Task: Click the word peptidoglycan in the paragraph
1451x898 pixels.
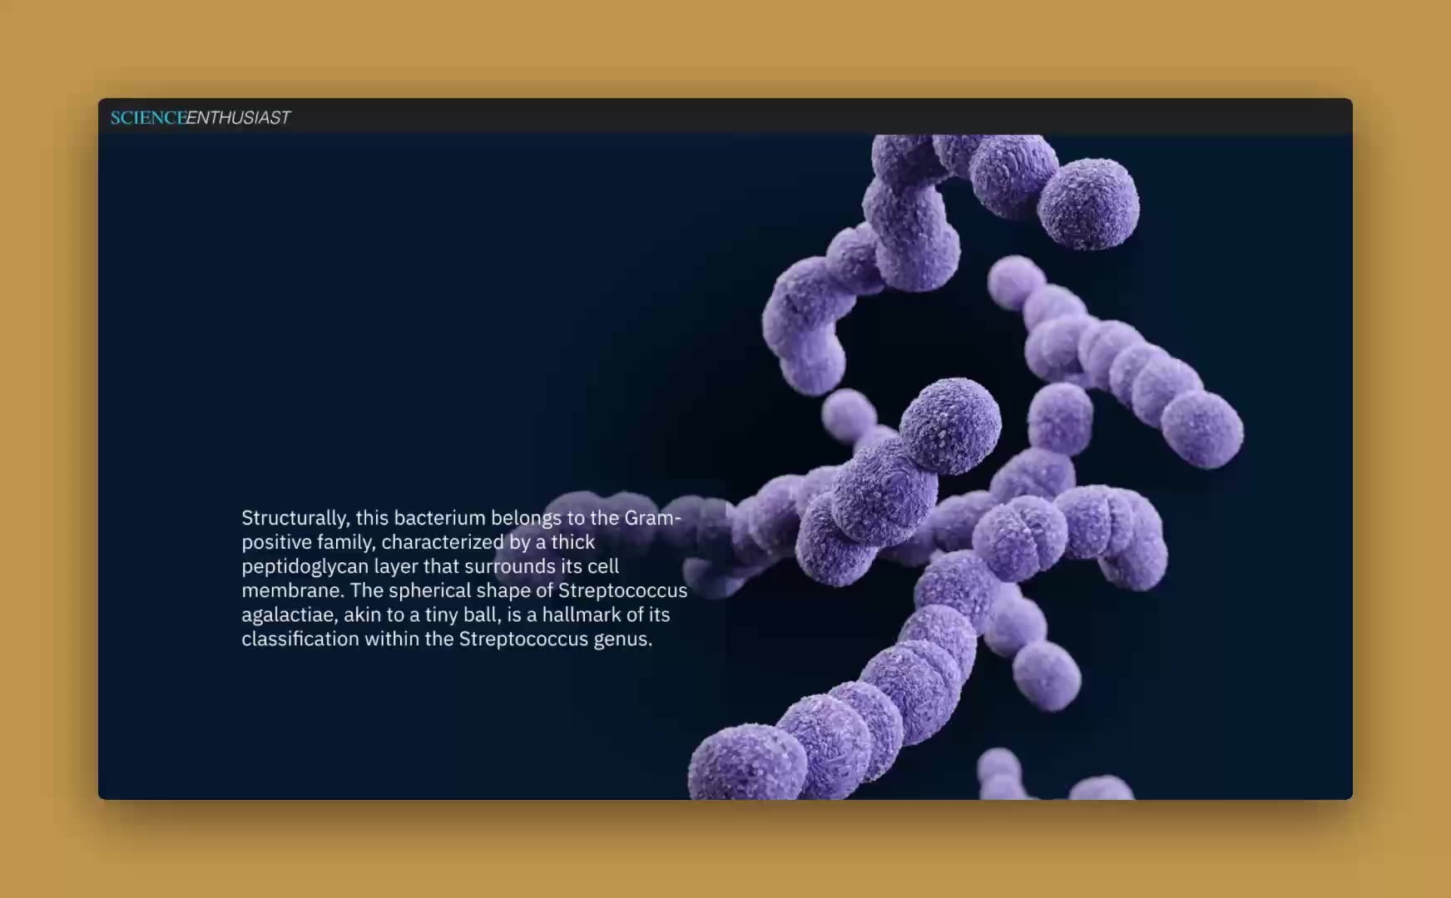Action: (305, 566)
